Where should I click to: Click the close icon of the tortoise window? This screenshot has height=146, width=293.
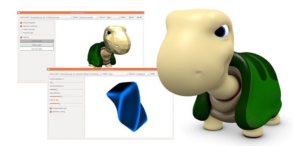(x=142, y=12)
